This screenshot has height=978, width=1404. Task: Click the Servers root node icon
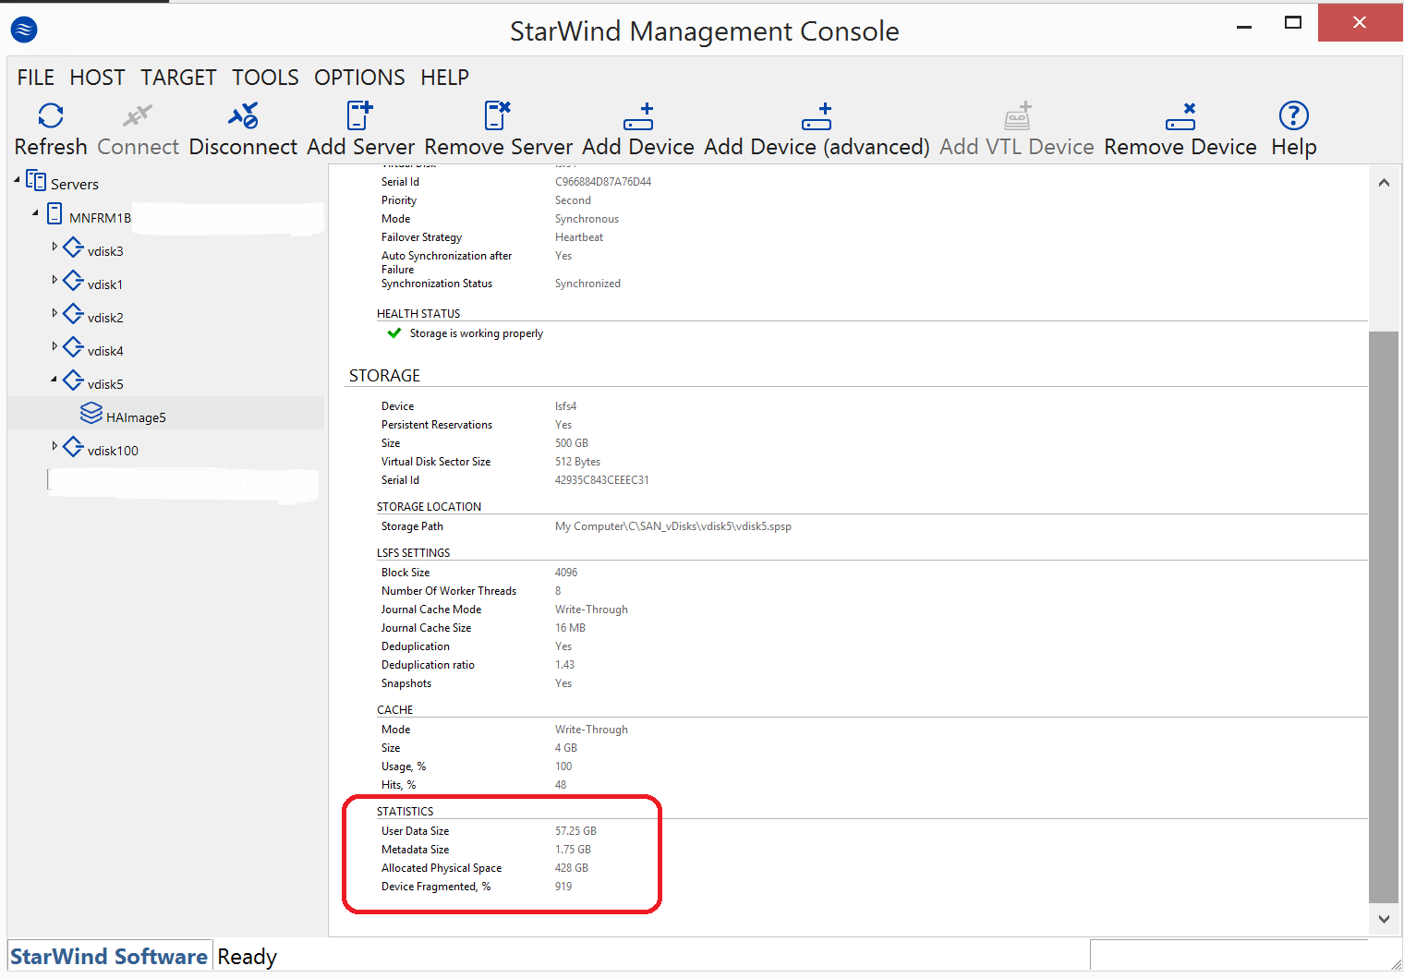(36, 180)
